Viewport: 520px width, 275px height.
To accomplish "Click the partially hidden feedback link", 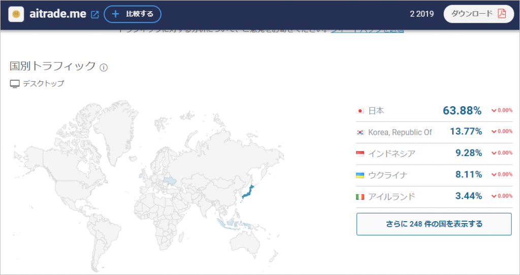I will tap(367, 30).
